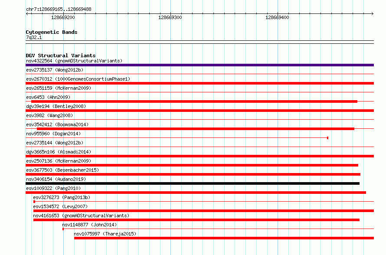Viewport: 386px width, 255px height.
Task: Select the esv6453 (Ahn2009) label
Action: click(x=48, y=97)
